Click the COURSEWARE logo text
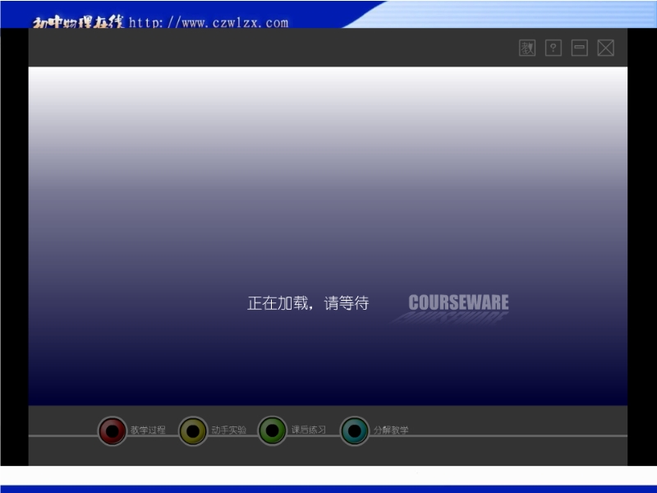This screenshot has width=657, height=493. [x=458, y=302]
